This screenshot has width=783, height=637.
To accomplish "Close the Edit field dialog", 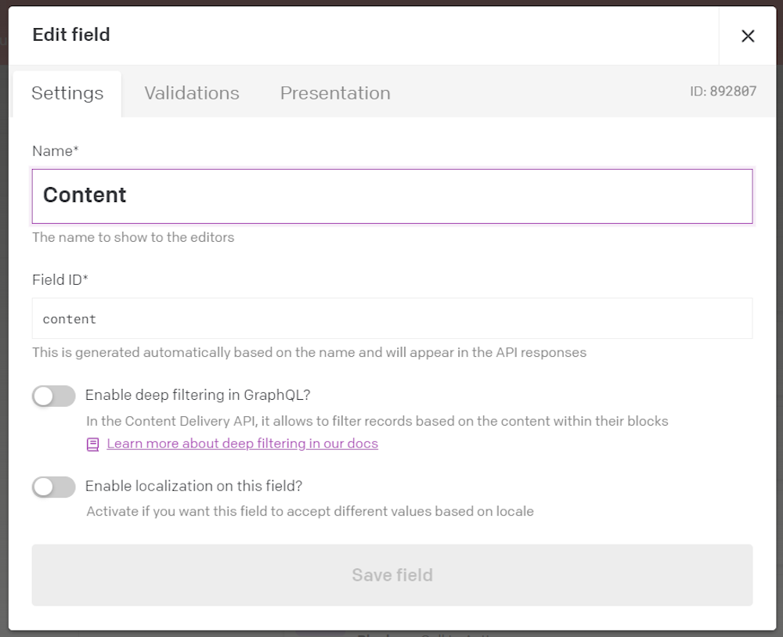I will coord(748,36).
